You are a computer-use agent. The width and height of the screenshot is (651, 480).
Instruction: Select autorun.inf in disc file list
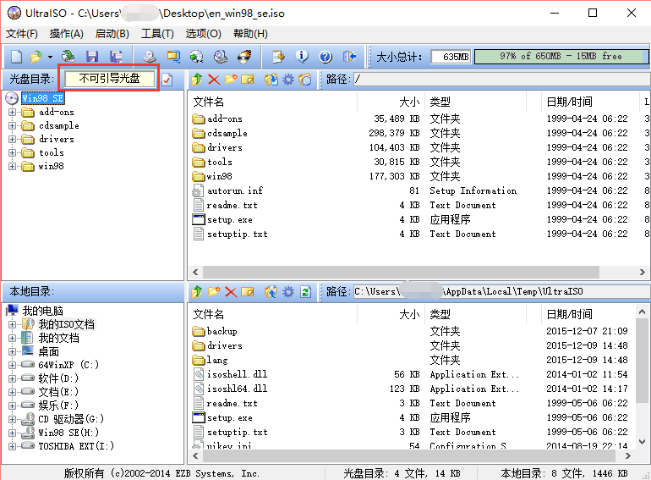click(x=234, y=190)
